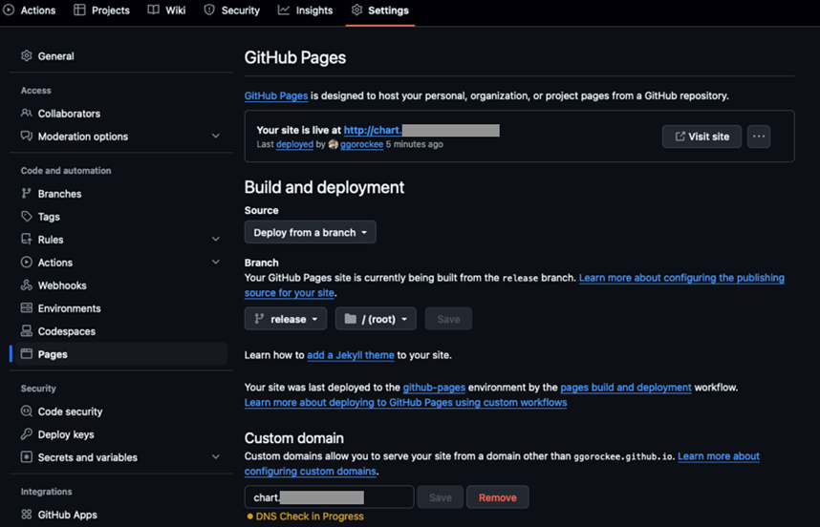Screen dimensions: 820x527
Task: Open the github-pages environment link
Action: (434, 388)
